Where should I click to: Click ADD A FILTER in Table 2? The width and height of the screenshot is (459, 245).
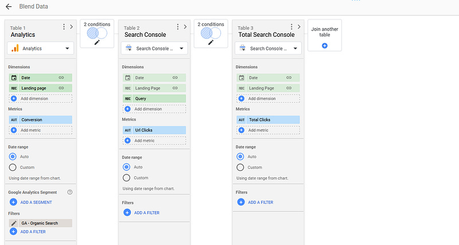(142, 213)
